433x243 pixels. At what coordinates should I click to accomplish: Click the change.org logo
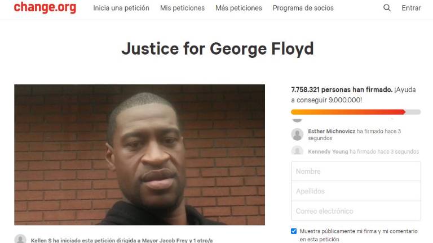tap(45, 7)
